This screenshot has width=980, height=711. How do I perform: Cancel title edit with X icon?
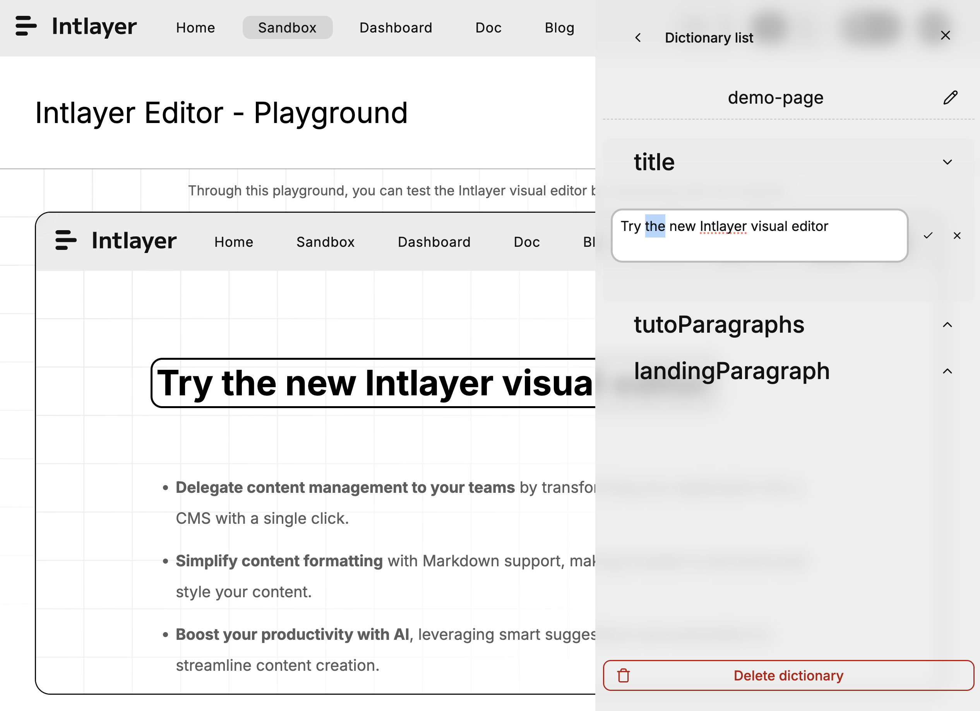tap(957, 236)
